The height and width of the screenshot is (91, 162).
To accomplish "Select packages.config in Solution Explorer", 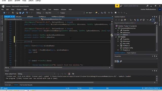I will tap(128, 48).
